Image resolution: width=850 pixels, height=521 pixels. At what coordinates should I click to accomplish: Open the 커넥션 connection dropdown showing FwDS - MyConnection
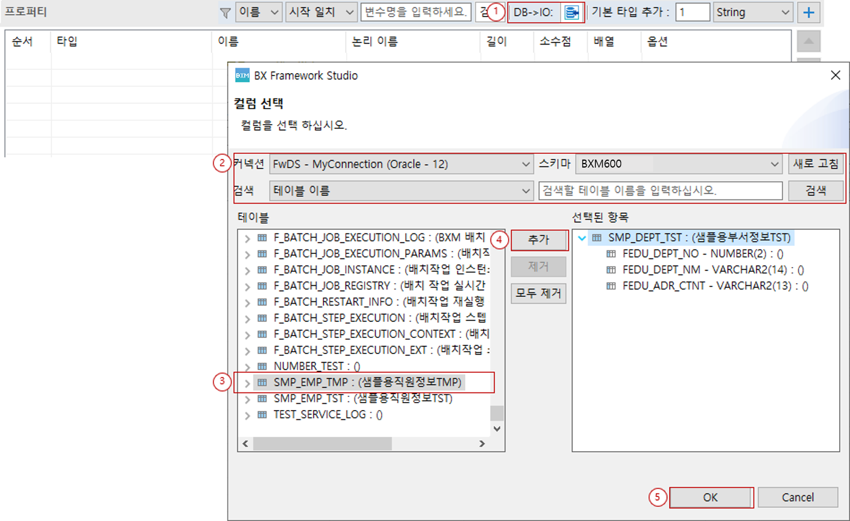[x=525, y=164]
